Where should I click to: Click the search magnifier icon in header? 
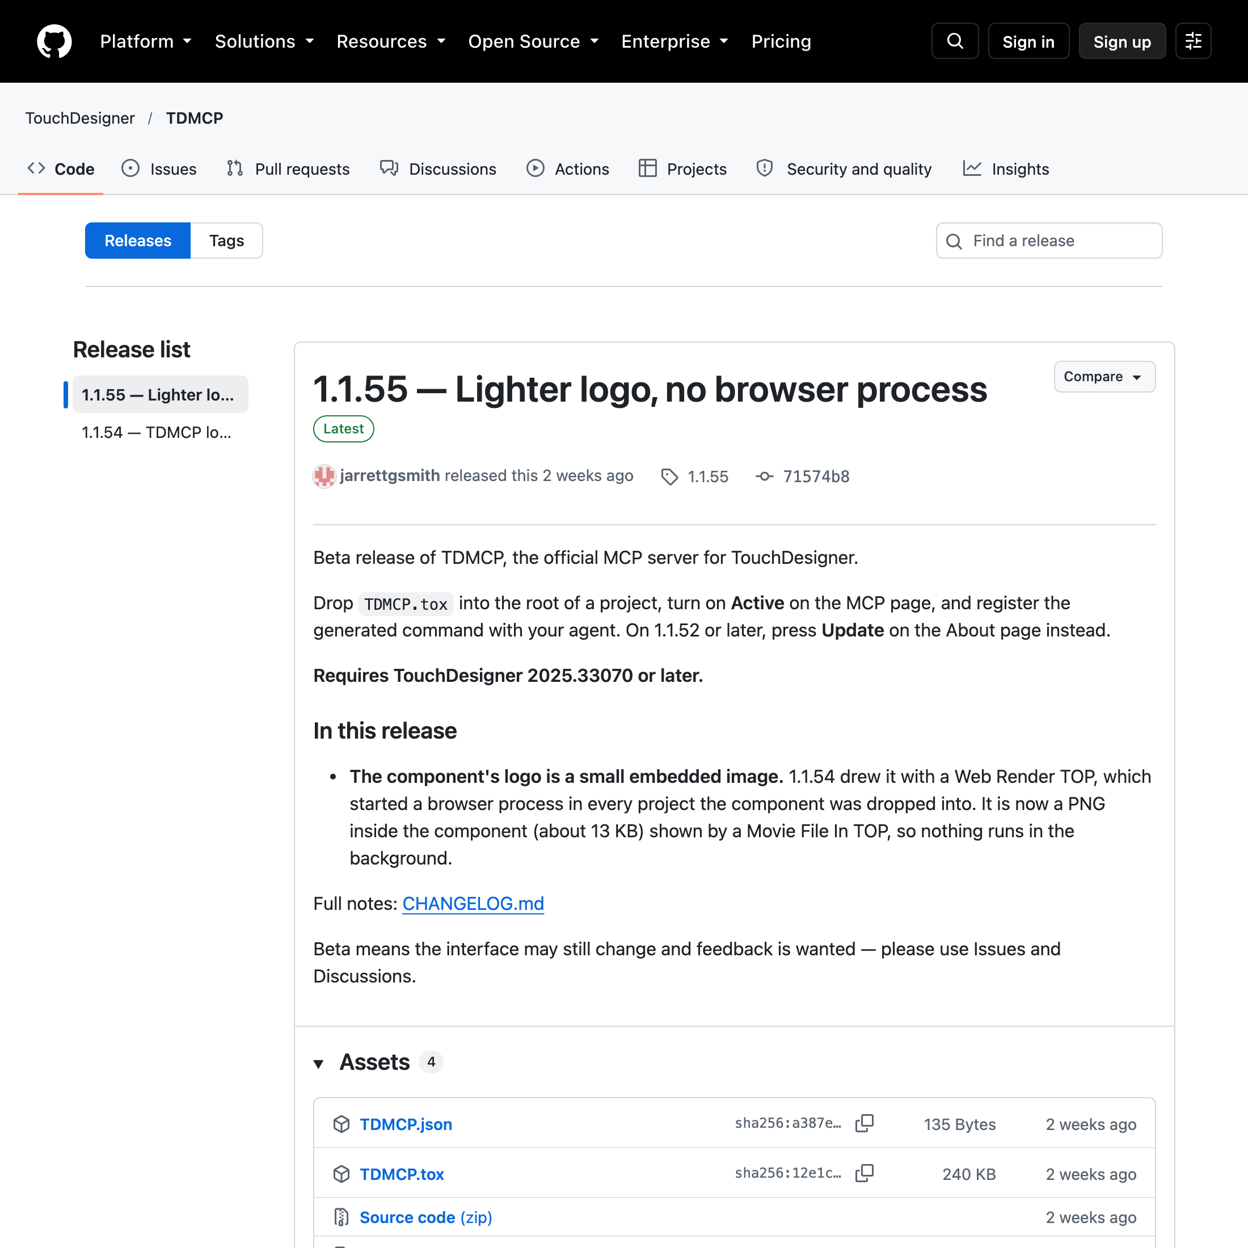[955, 41]
